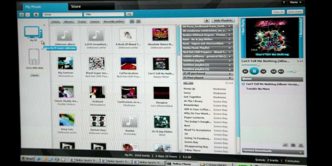
Task: Click the help question mark icon
Action: click(284, 2)
